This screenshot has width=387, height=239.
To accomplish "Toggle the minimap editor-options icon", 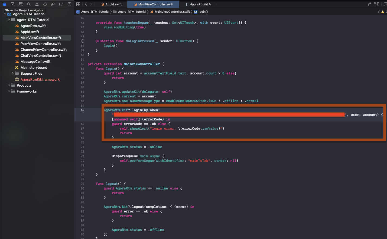I will 377,4.
